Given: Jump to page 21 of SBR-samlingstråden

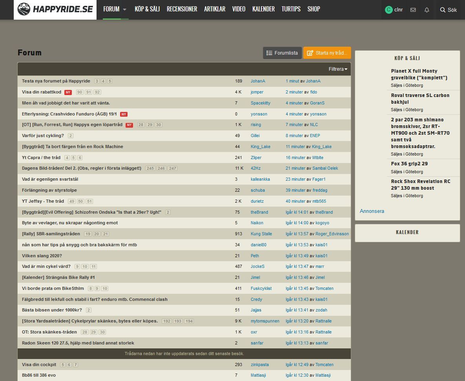Looking at the screenshot, I should pyautogui.click(x=106, y=234).
